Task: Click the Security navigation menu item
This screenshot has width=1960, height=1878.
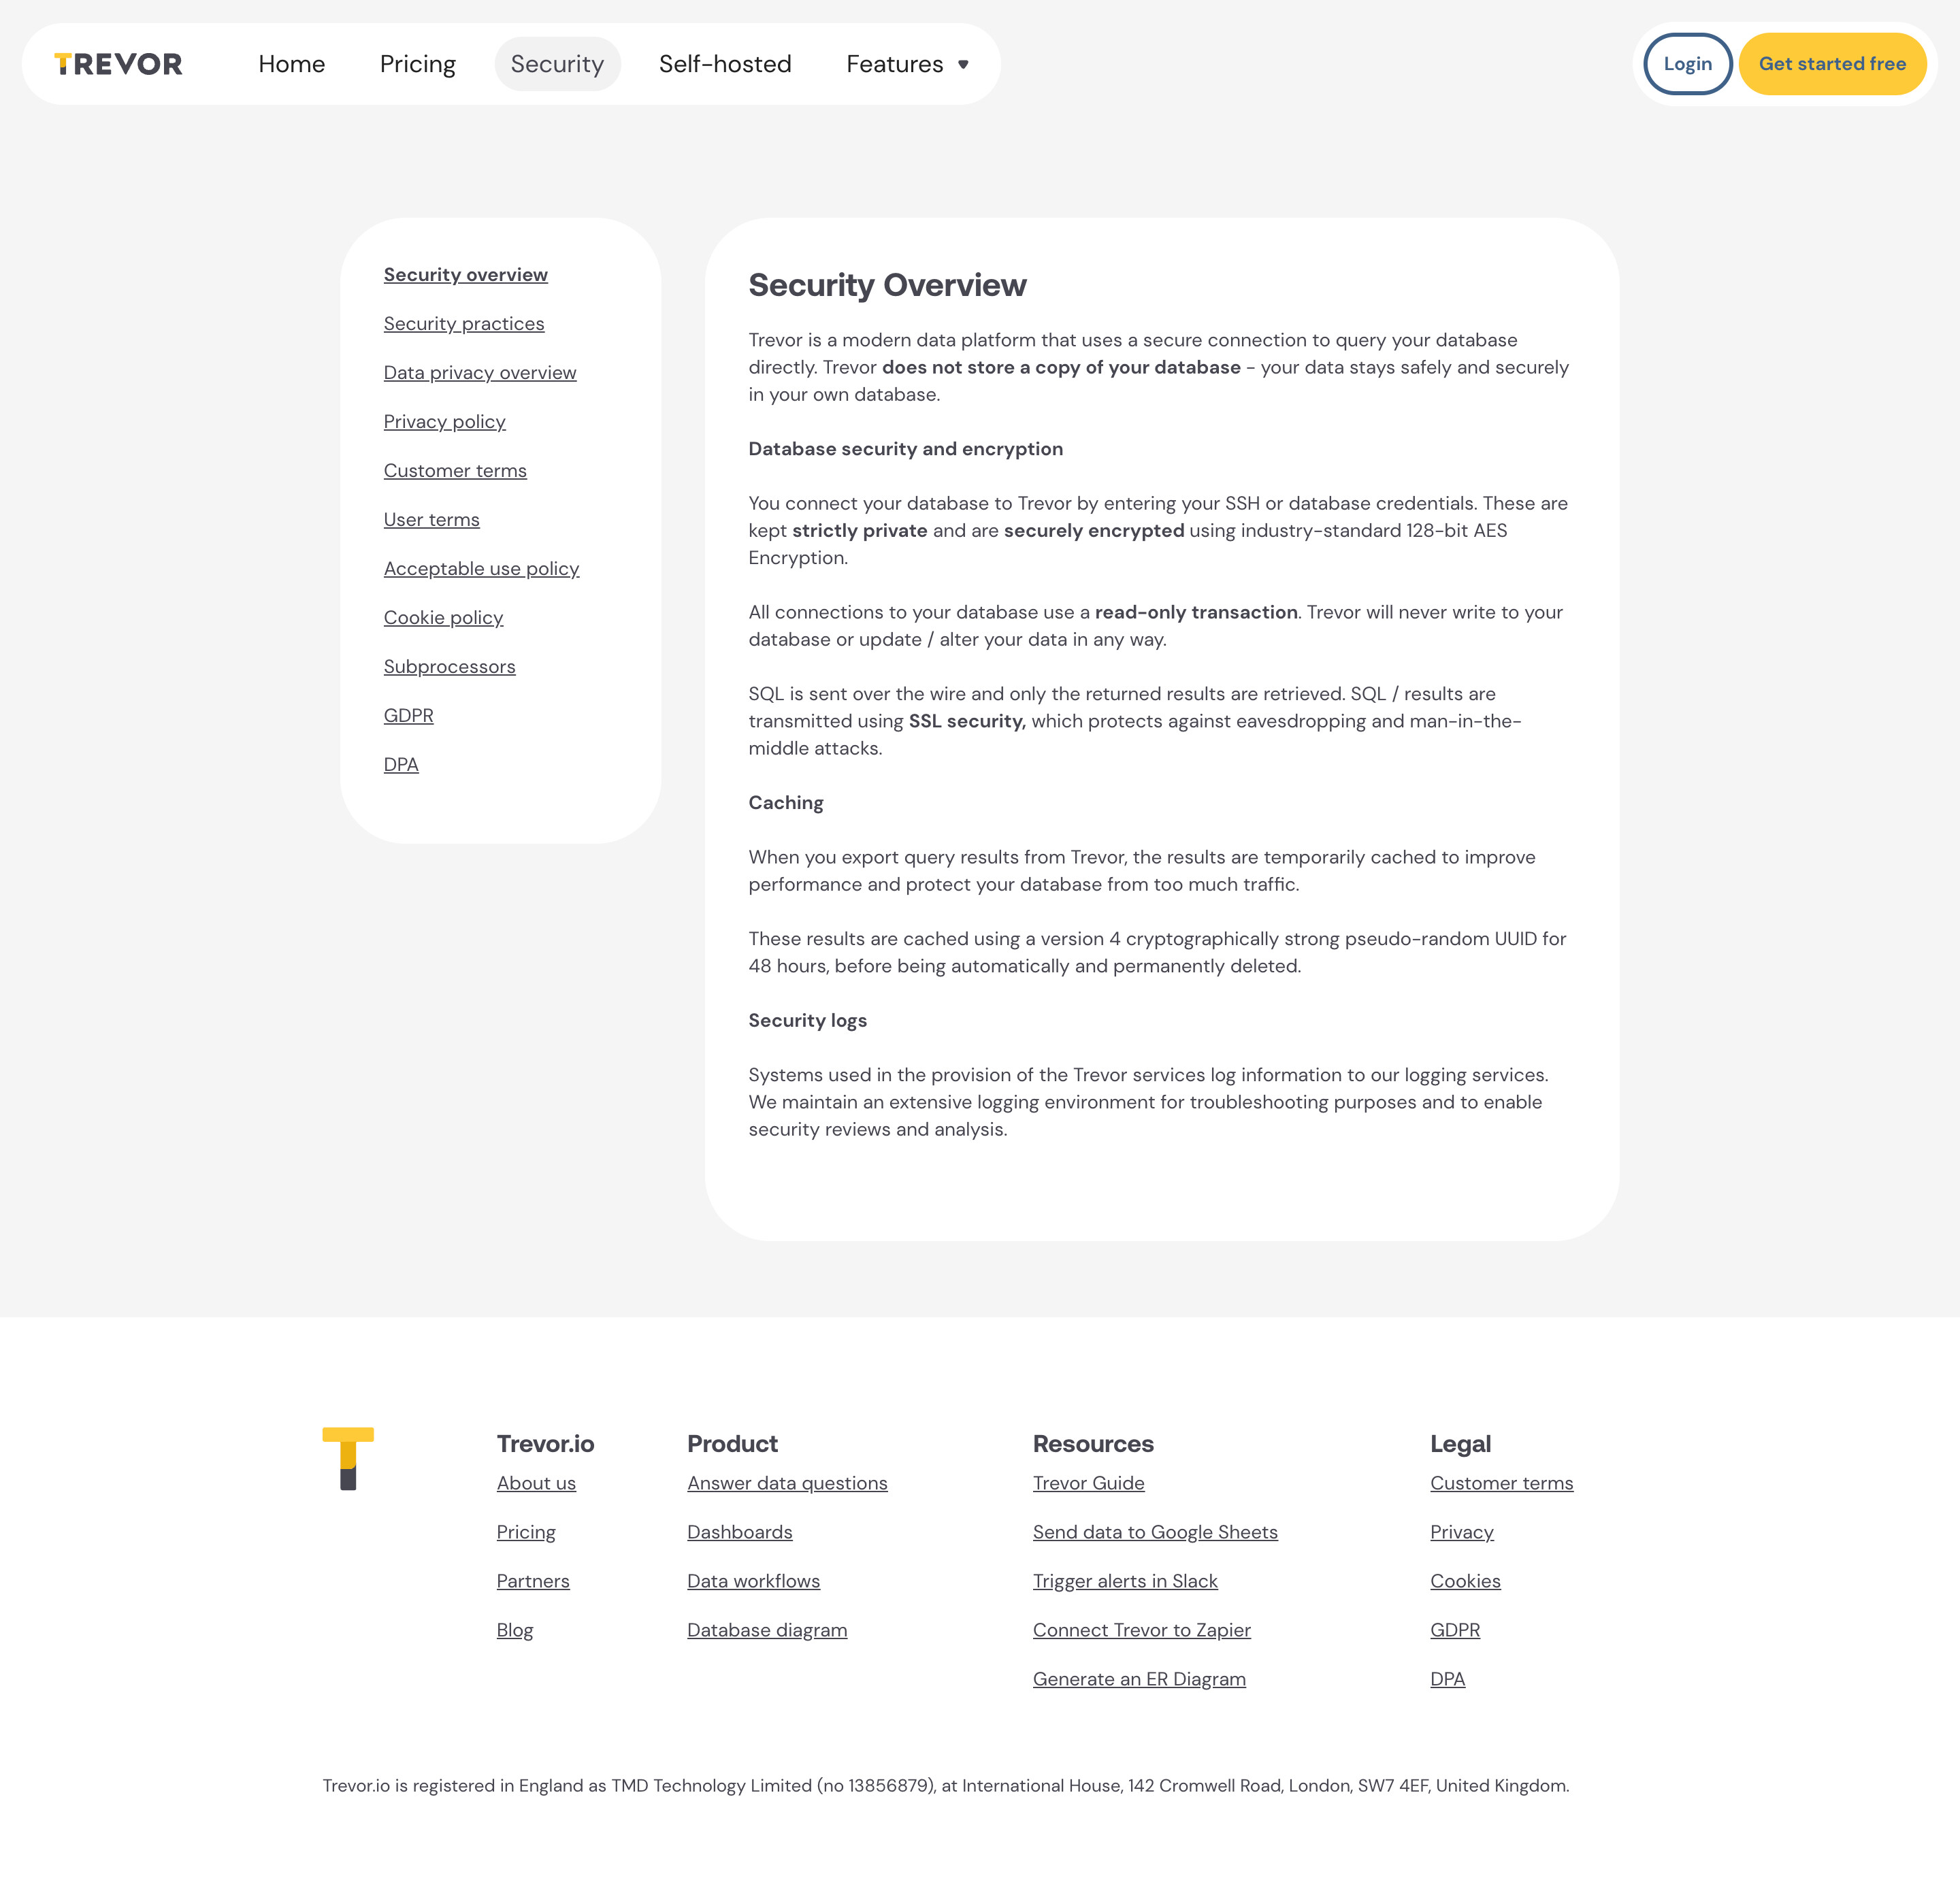Action: pos(557,63)
